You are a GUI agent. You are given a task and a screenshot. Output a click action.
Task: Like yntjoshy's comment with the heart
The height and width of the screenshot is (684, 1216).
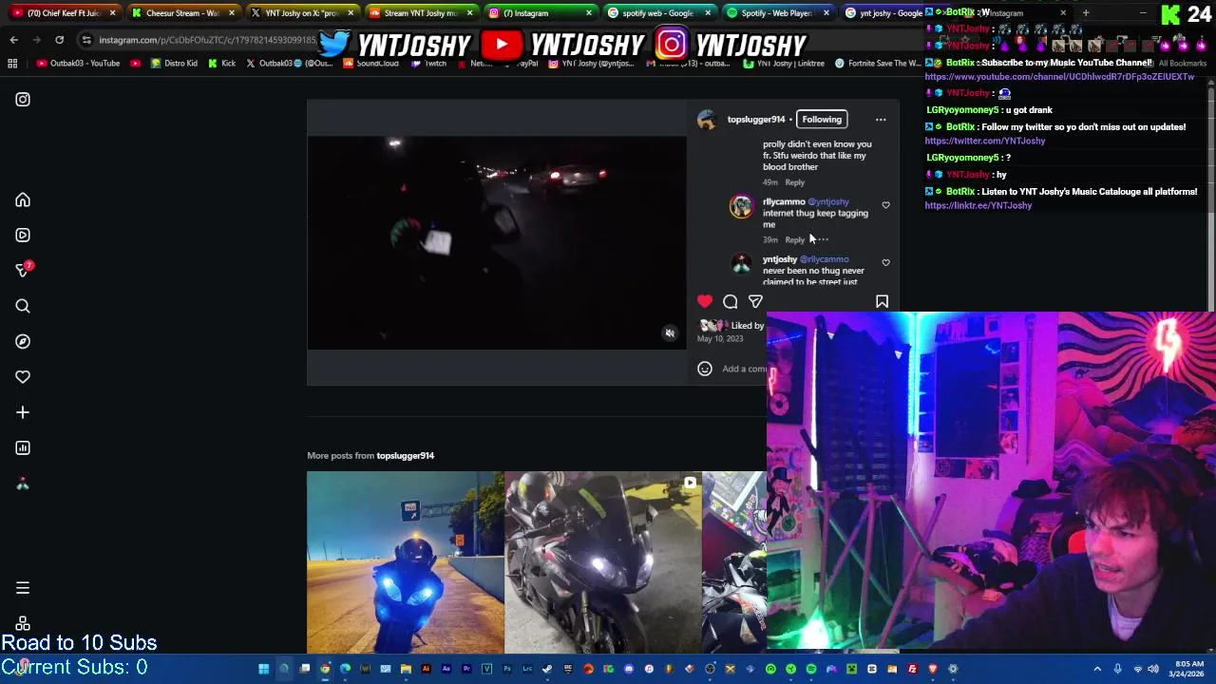[885, 263]
